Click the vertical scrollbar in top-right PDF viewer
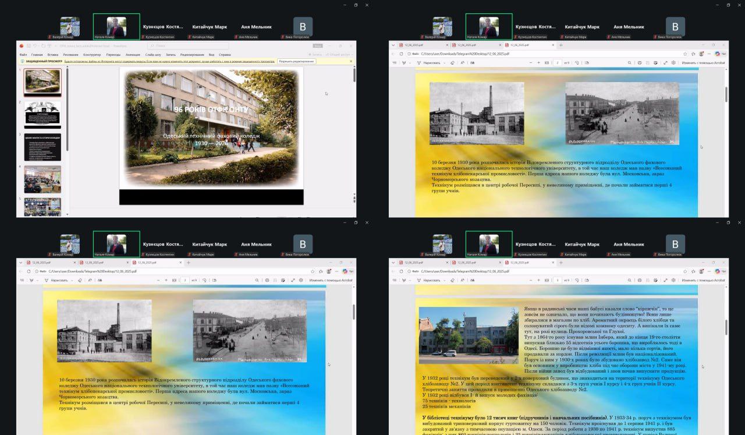This screenshot has height=435, width=745. click(x=726, y=93)
